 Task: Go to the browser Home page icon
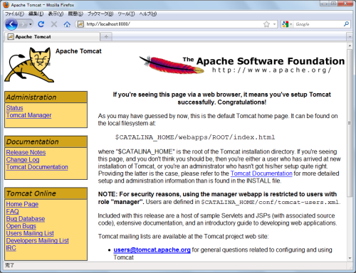coord(67,24)
